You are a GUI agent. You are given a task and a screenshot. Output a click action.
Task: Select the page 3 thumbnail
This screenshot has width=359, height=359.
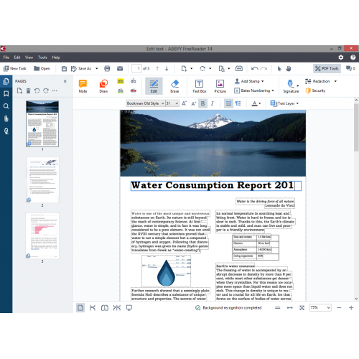coord(42,236)
